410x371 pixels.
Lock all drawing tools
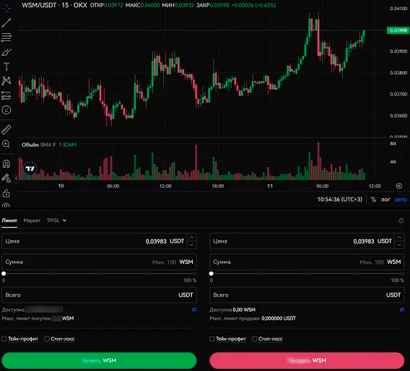(6, 193)
